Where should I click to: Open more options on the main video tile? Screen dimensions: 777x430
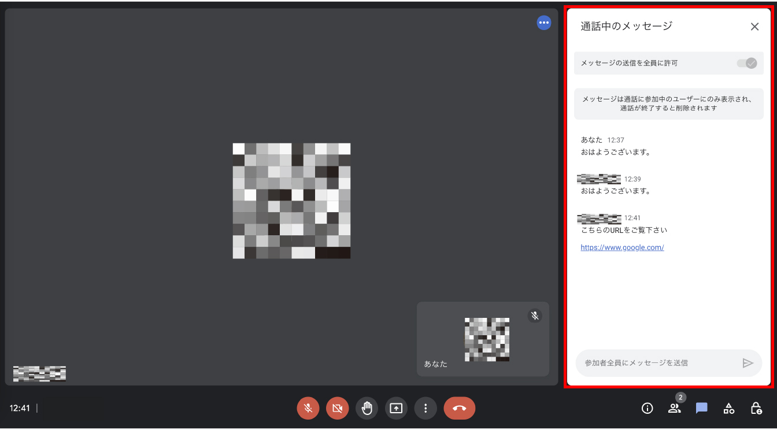click(x=544, y=23)
